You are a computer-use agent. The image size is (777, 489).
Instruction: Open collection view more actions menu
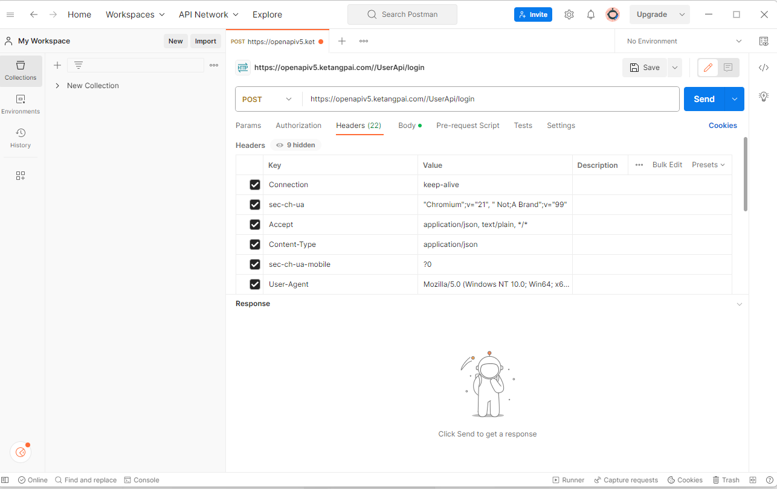pyautogui.click(x=214, y=65)
